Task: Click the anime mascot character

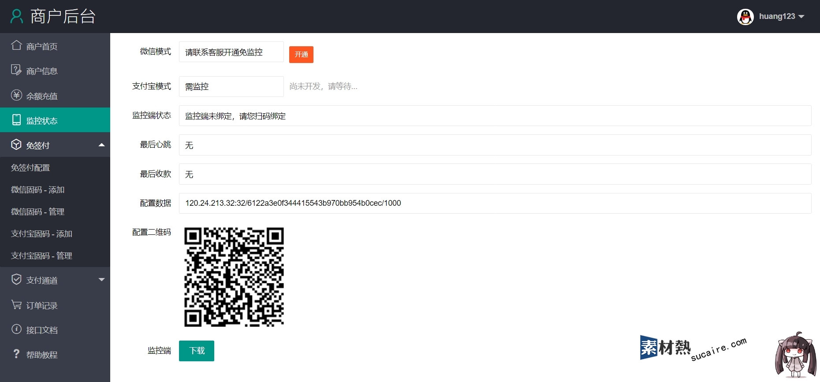Action: (x=795, y=355)
